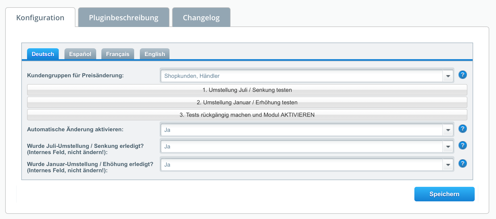Click the 'Wurde Juli-Umstellung / Senkung erledigt?' label
The width and height of the screenshot is (496, 219).
click(85, 149)
